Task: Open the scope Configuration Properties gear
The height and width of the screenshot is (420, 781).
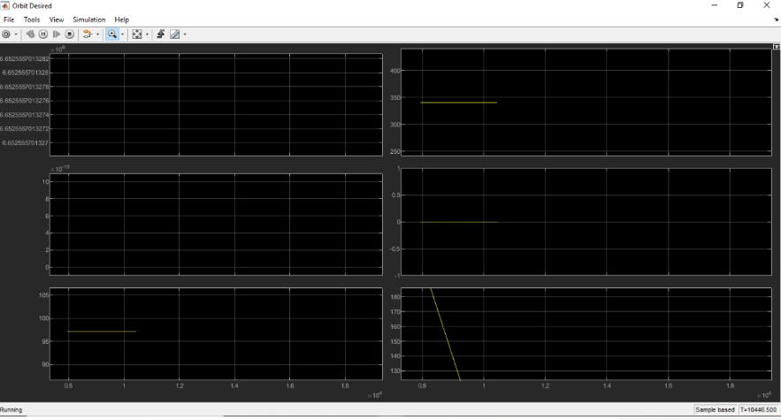Action: (x=6, y=34)
